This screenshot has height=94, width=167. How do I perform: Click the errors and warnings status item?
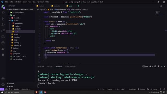pyautogui.click(x=9, y=89)
